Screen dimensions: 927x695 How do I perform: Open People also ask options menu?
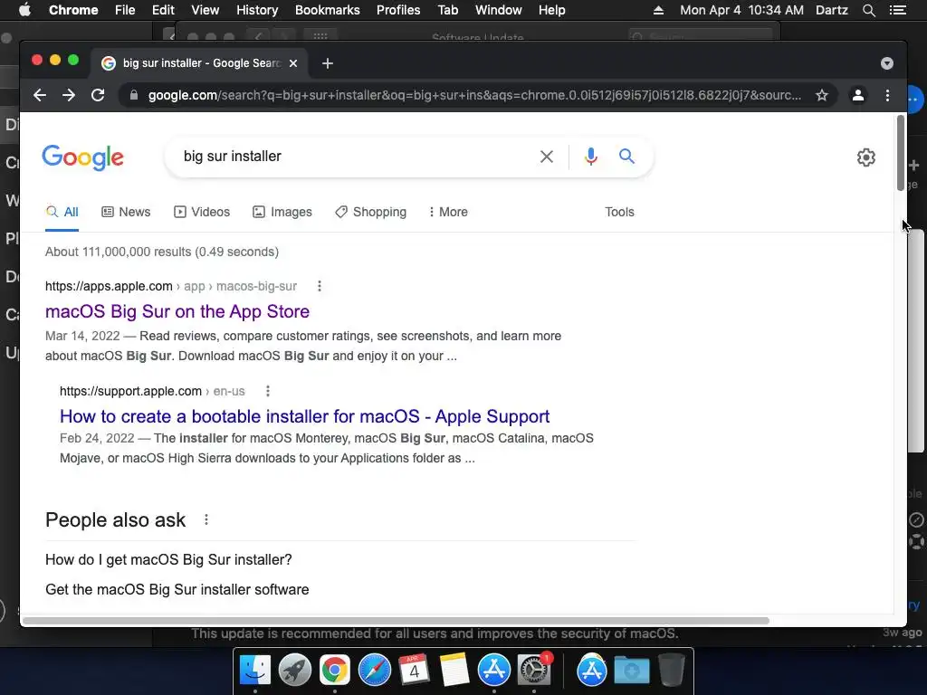pos(205,520)
